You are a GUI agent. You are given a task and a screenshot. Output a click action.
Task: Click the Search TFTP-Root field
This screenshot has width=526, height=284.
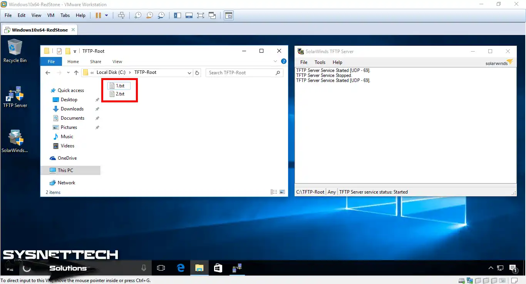245,73
